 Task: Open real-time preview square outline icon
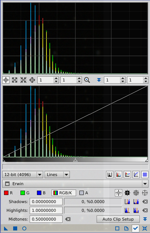coord(117,228)
